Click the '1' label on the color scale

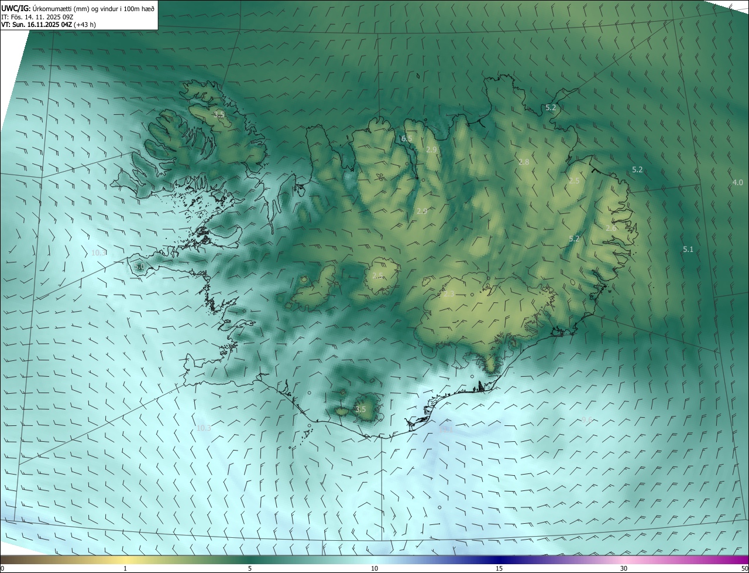pyautogui.click(x=125, y=568)
